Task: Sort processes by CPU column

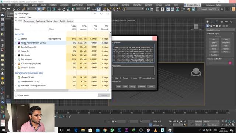Action: point(71,27)
